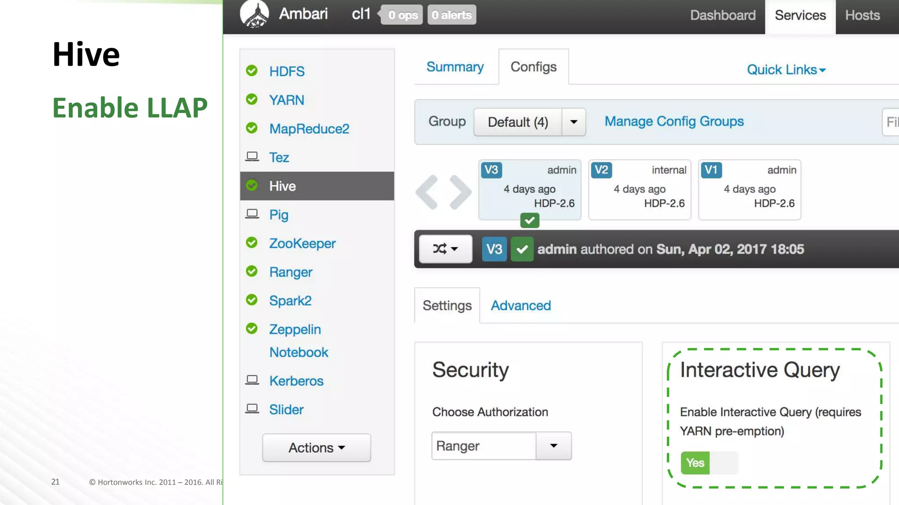The width and height of the screenshot is (899, 505).
Task: Open the Slider service link
Action: [286, 409]
